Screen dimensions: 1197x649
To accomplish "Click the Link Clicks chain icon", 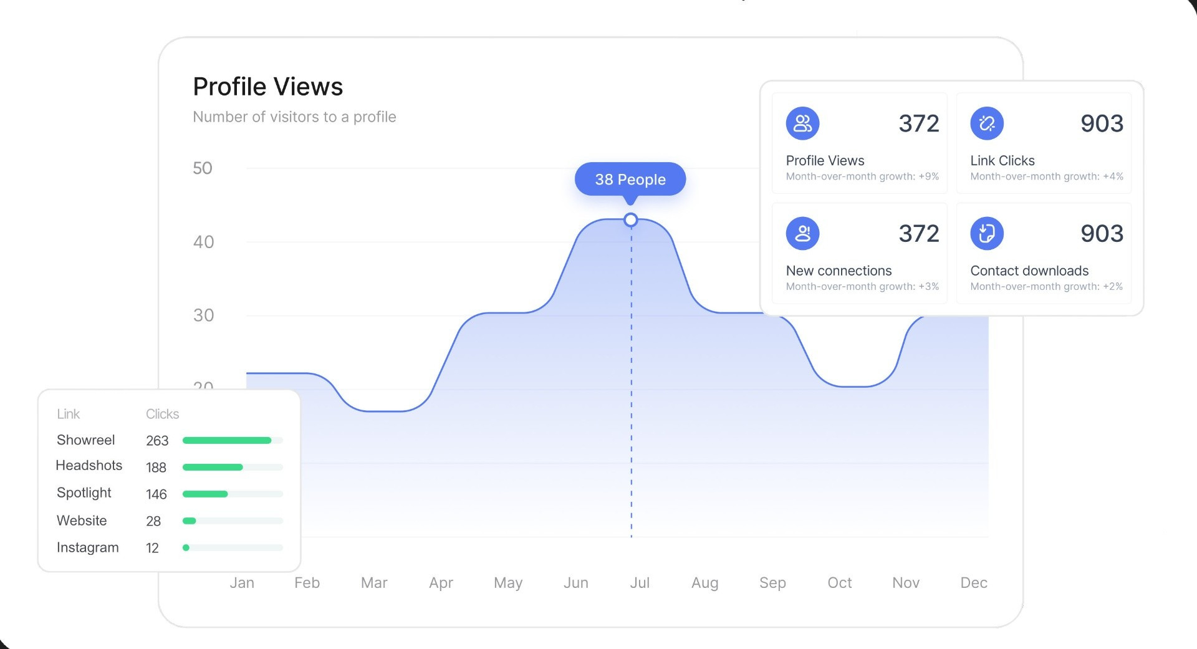I will (x=987, y=123).
